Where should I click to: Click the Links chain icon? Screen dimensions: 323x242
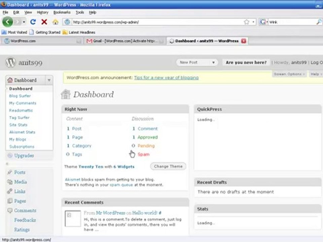click(x=10, y=191)
